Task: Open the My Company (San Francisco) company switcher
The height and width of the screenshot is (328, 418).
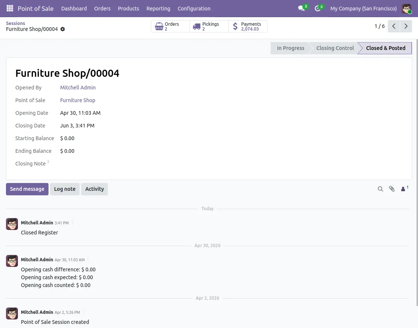Action: click(x=364, y=9)
